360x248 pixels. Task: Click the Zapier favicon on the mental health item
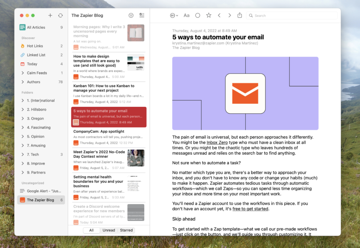(x=76, y=197)
